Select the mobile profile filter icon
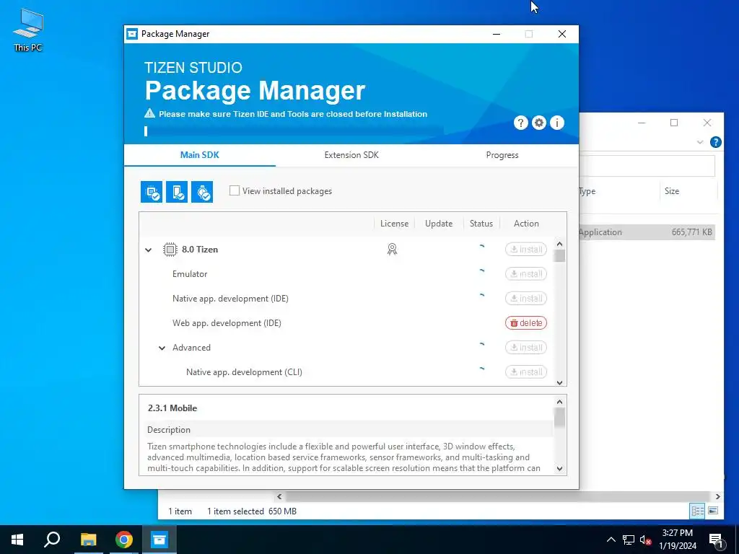739x554 pixels. pyautogui.click(x=177, y=192)
